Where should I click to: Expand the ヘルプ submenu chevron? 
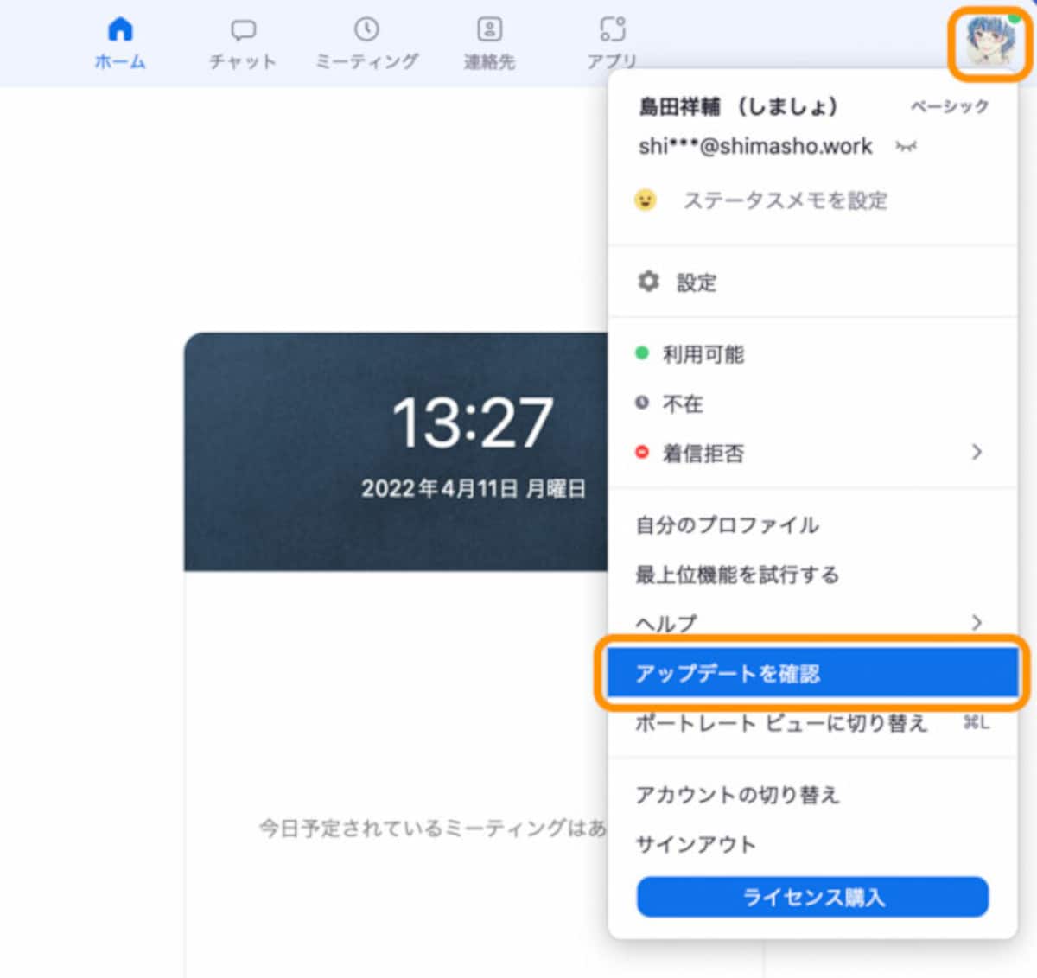pyautogui.click(x=977, y=622)
